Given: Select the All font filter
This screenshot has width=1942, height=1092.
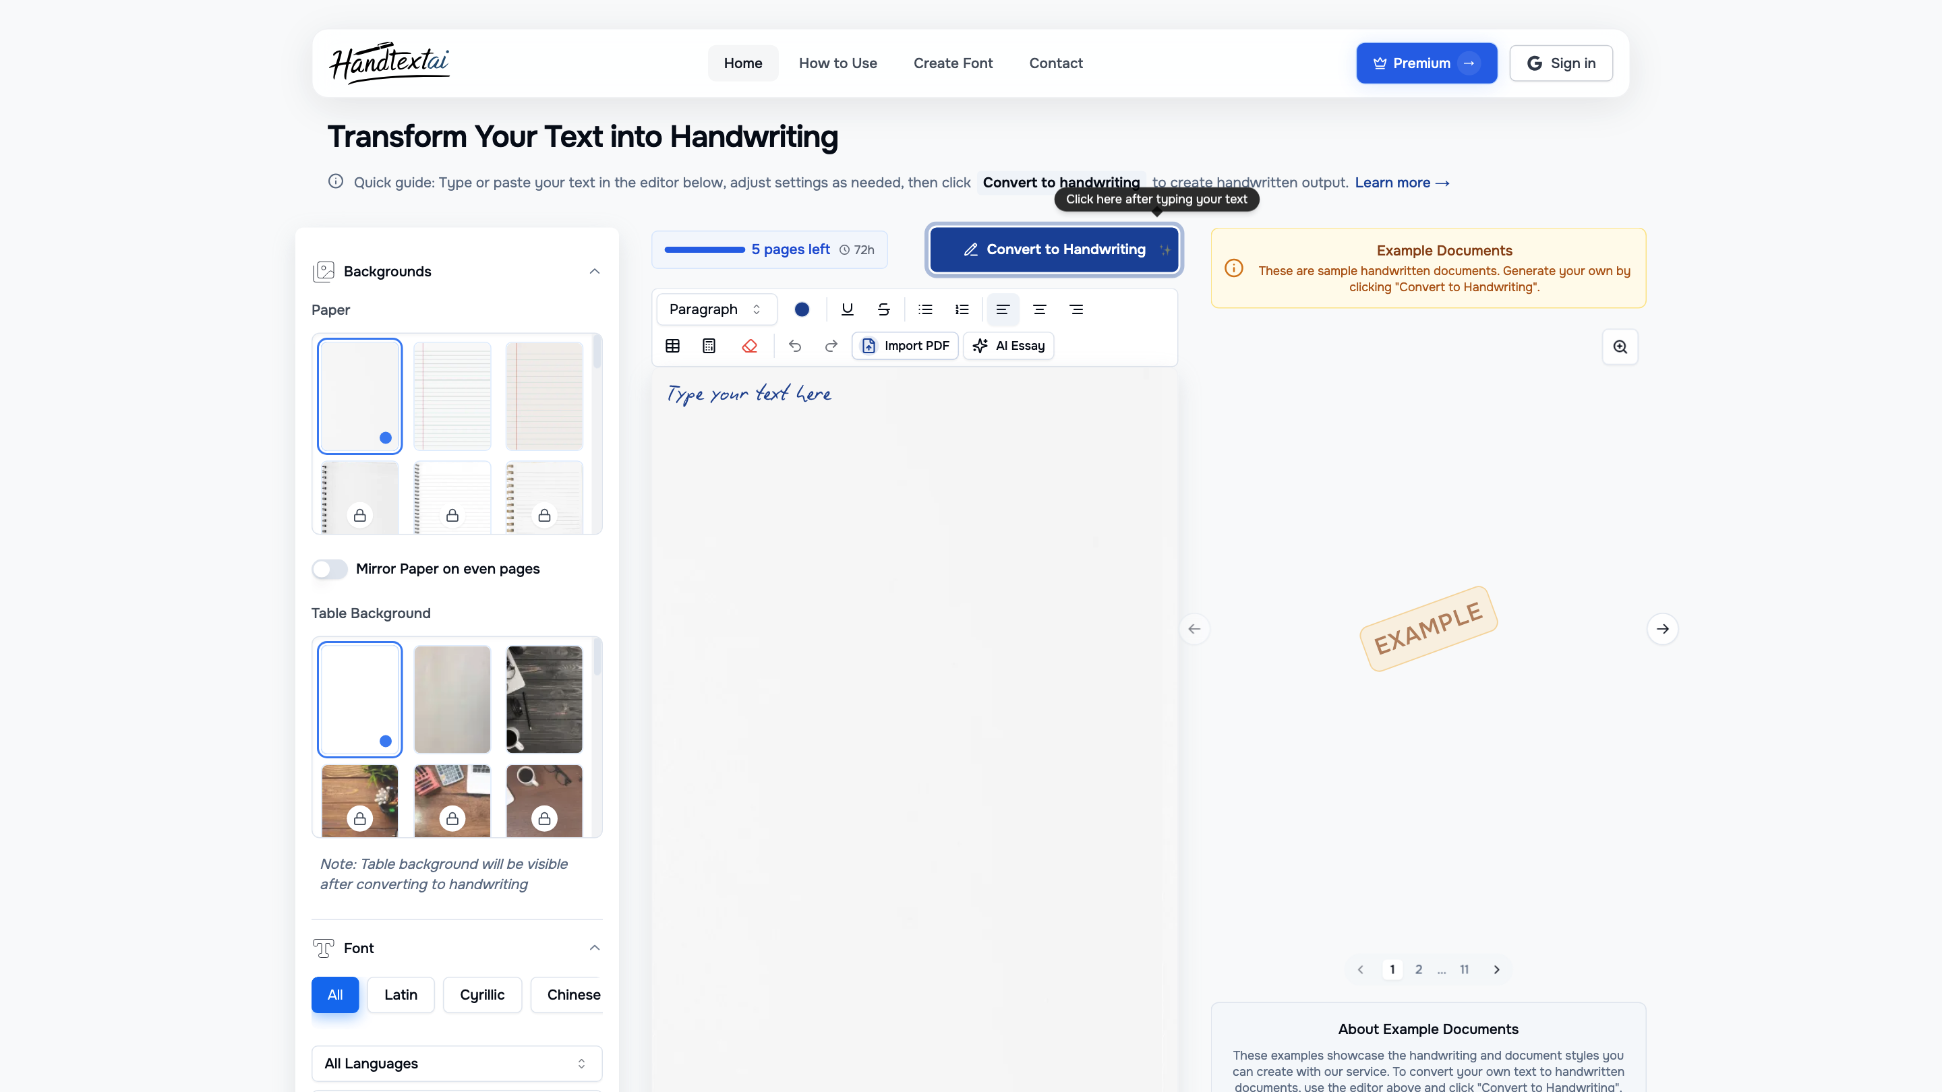Looking at the screenshot, I should 334,994.
